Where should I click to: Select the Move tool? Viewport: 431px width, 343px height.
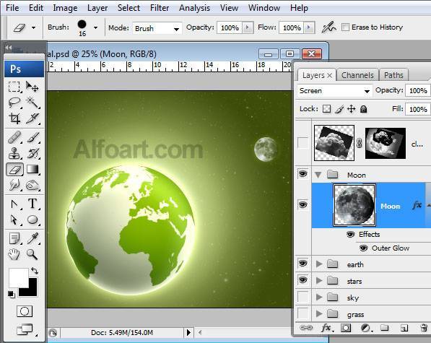[32, 87]
